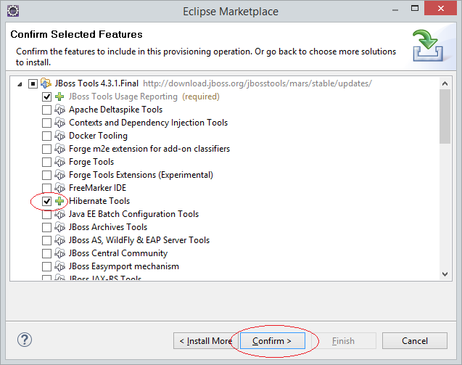Check the JBoss Easymport mechanism checkbox

click(x=46, y=266)
